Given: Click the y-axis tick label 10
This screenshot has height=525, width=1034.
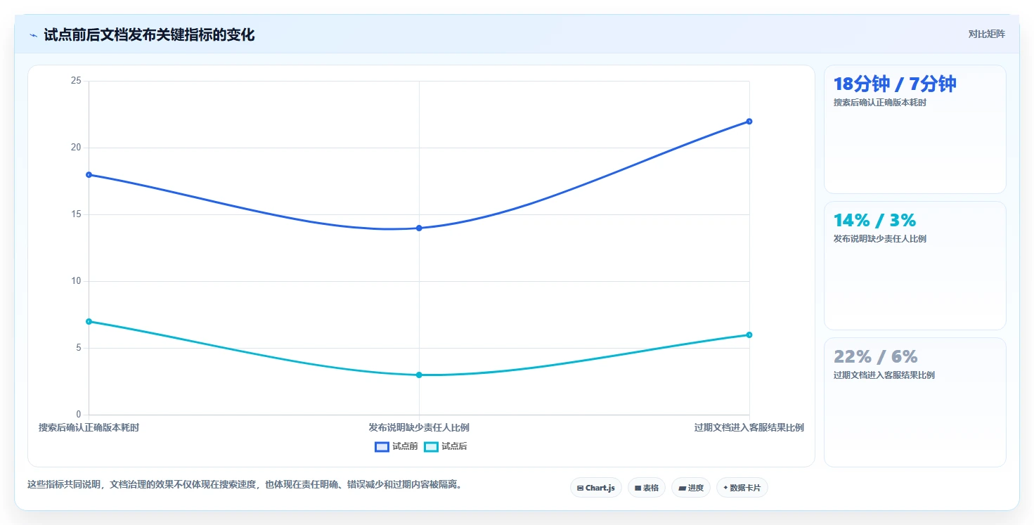Looking at the screenshot, I should click(76, 281).
